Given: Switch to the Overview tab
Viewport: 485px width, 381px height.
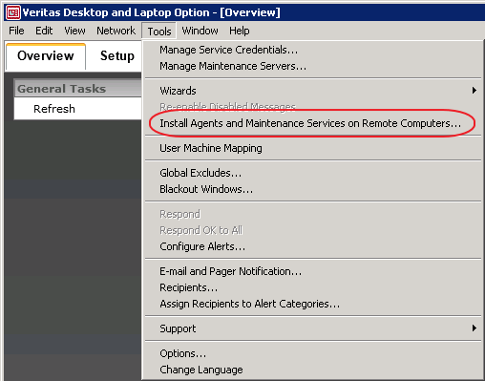Looking at the screenshot, I should 46,56.
